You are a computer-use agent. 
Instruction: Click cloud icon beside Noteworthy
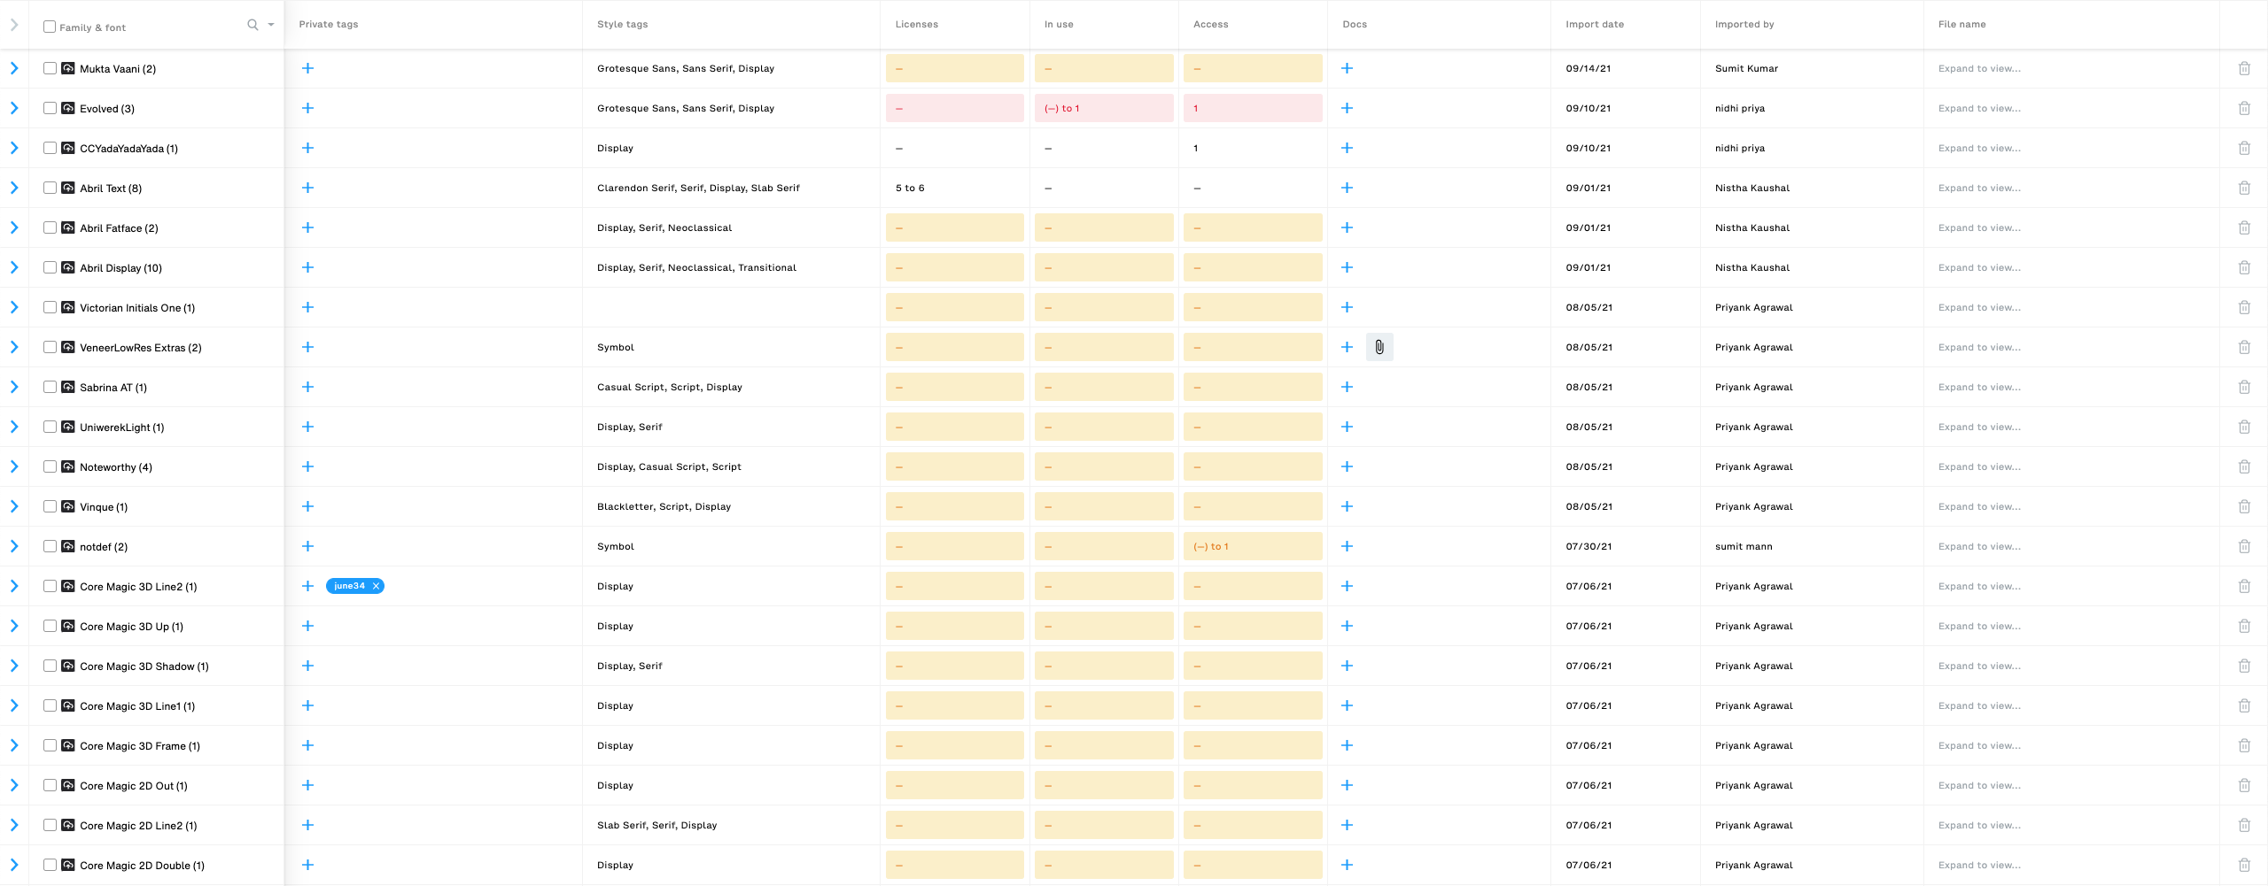click(x=67, y=466)
